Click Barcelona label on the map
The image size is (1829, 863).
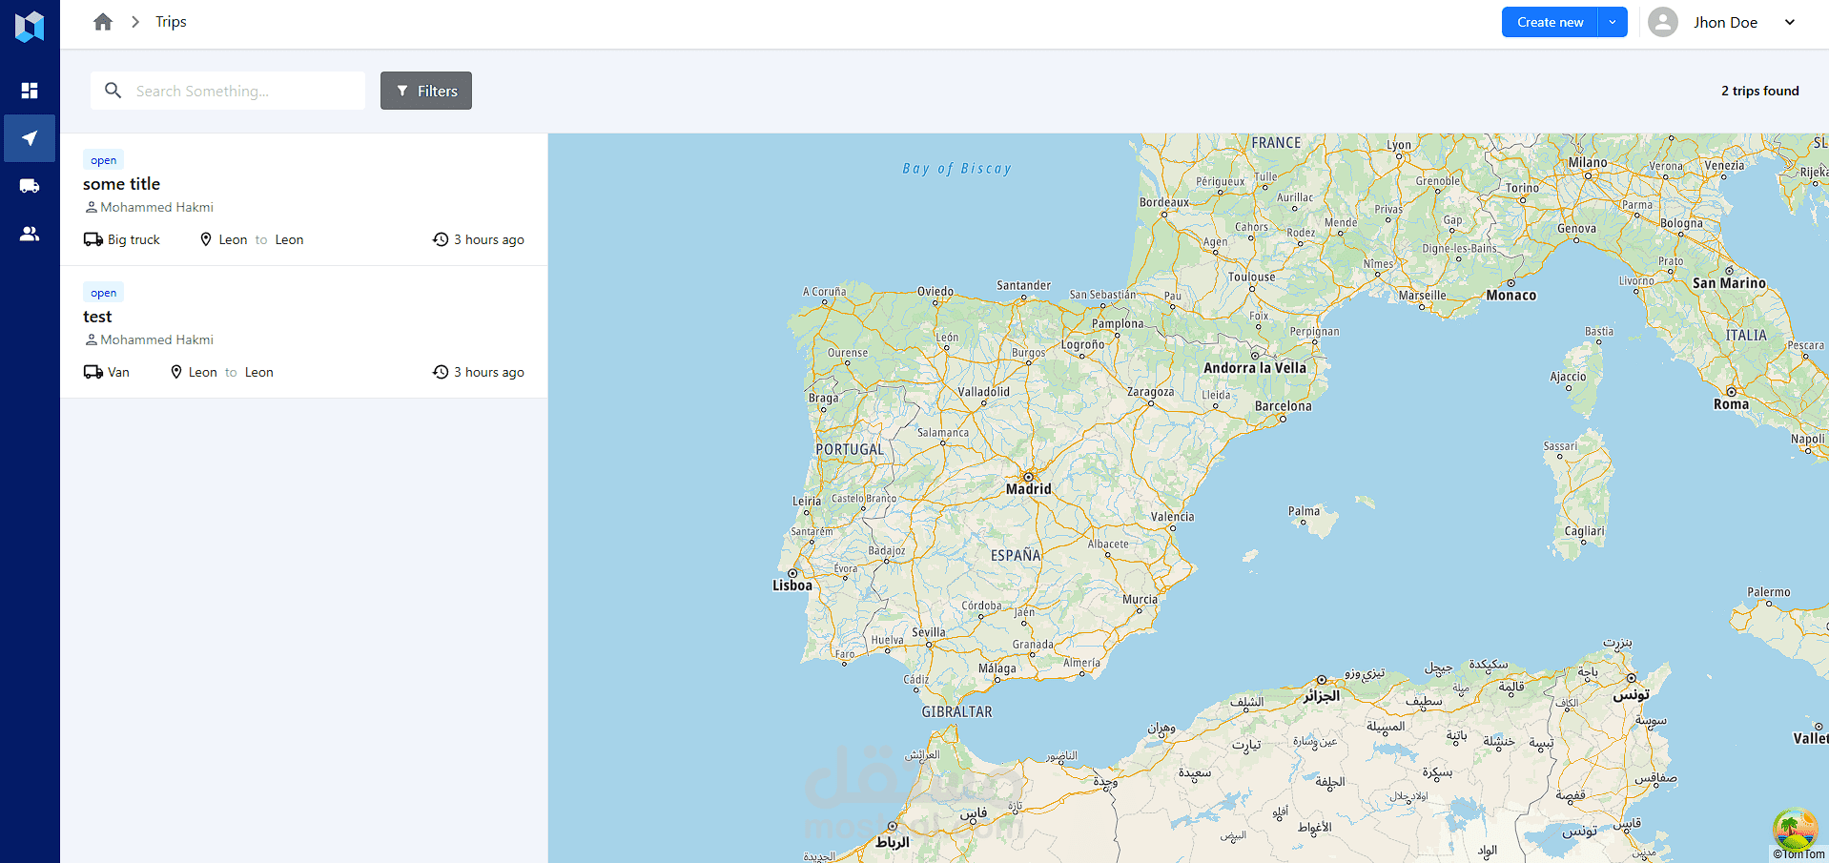(x=1283, y=406)
